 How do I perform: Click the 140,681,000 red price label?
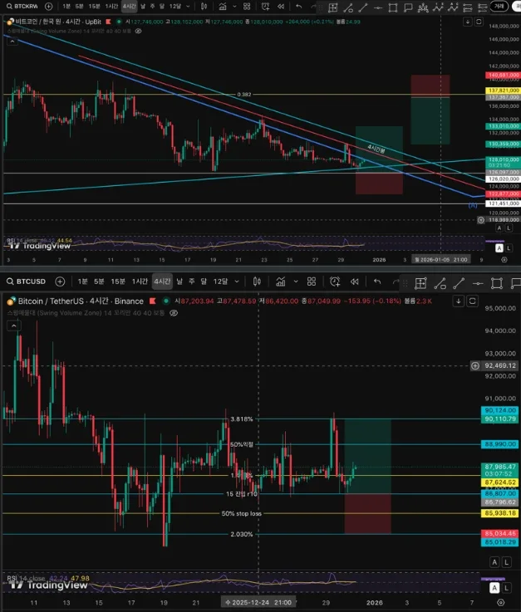point(503,75)
